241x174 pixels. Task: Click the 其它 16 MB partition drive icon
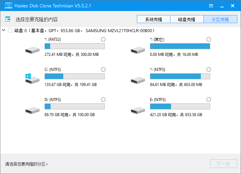click(138, 50)
